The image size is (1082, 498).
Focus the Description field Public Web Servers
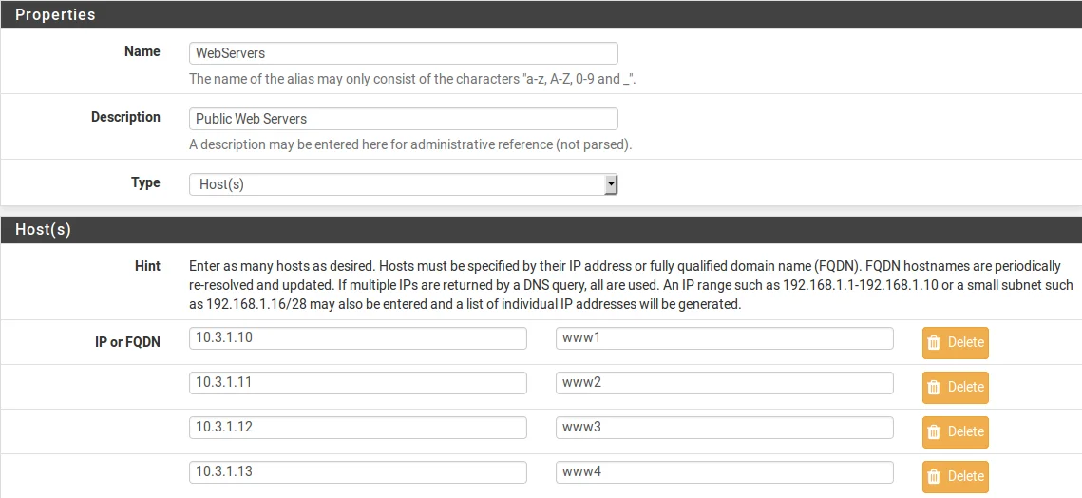coord(403,119)
